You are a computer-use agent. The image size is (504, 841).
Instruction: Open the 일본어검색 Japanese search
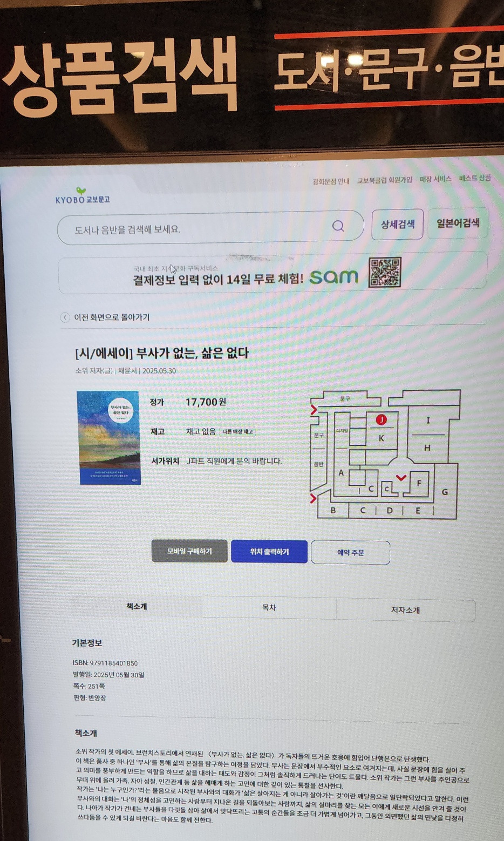tap(458, 223)
